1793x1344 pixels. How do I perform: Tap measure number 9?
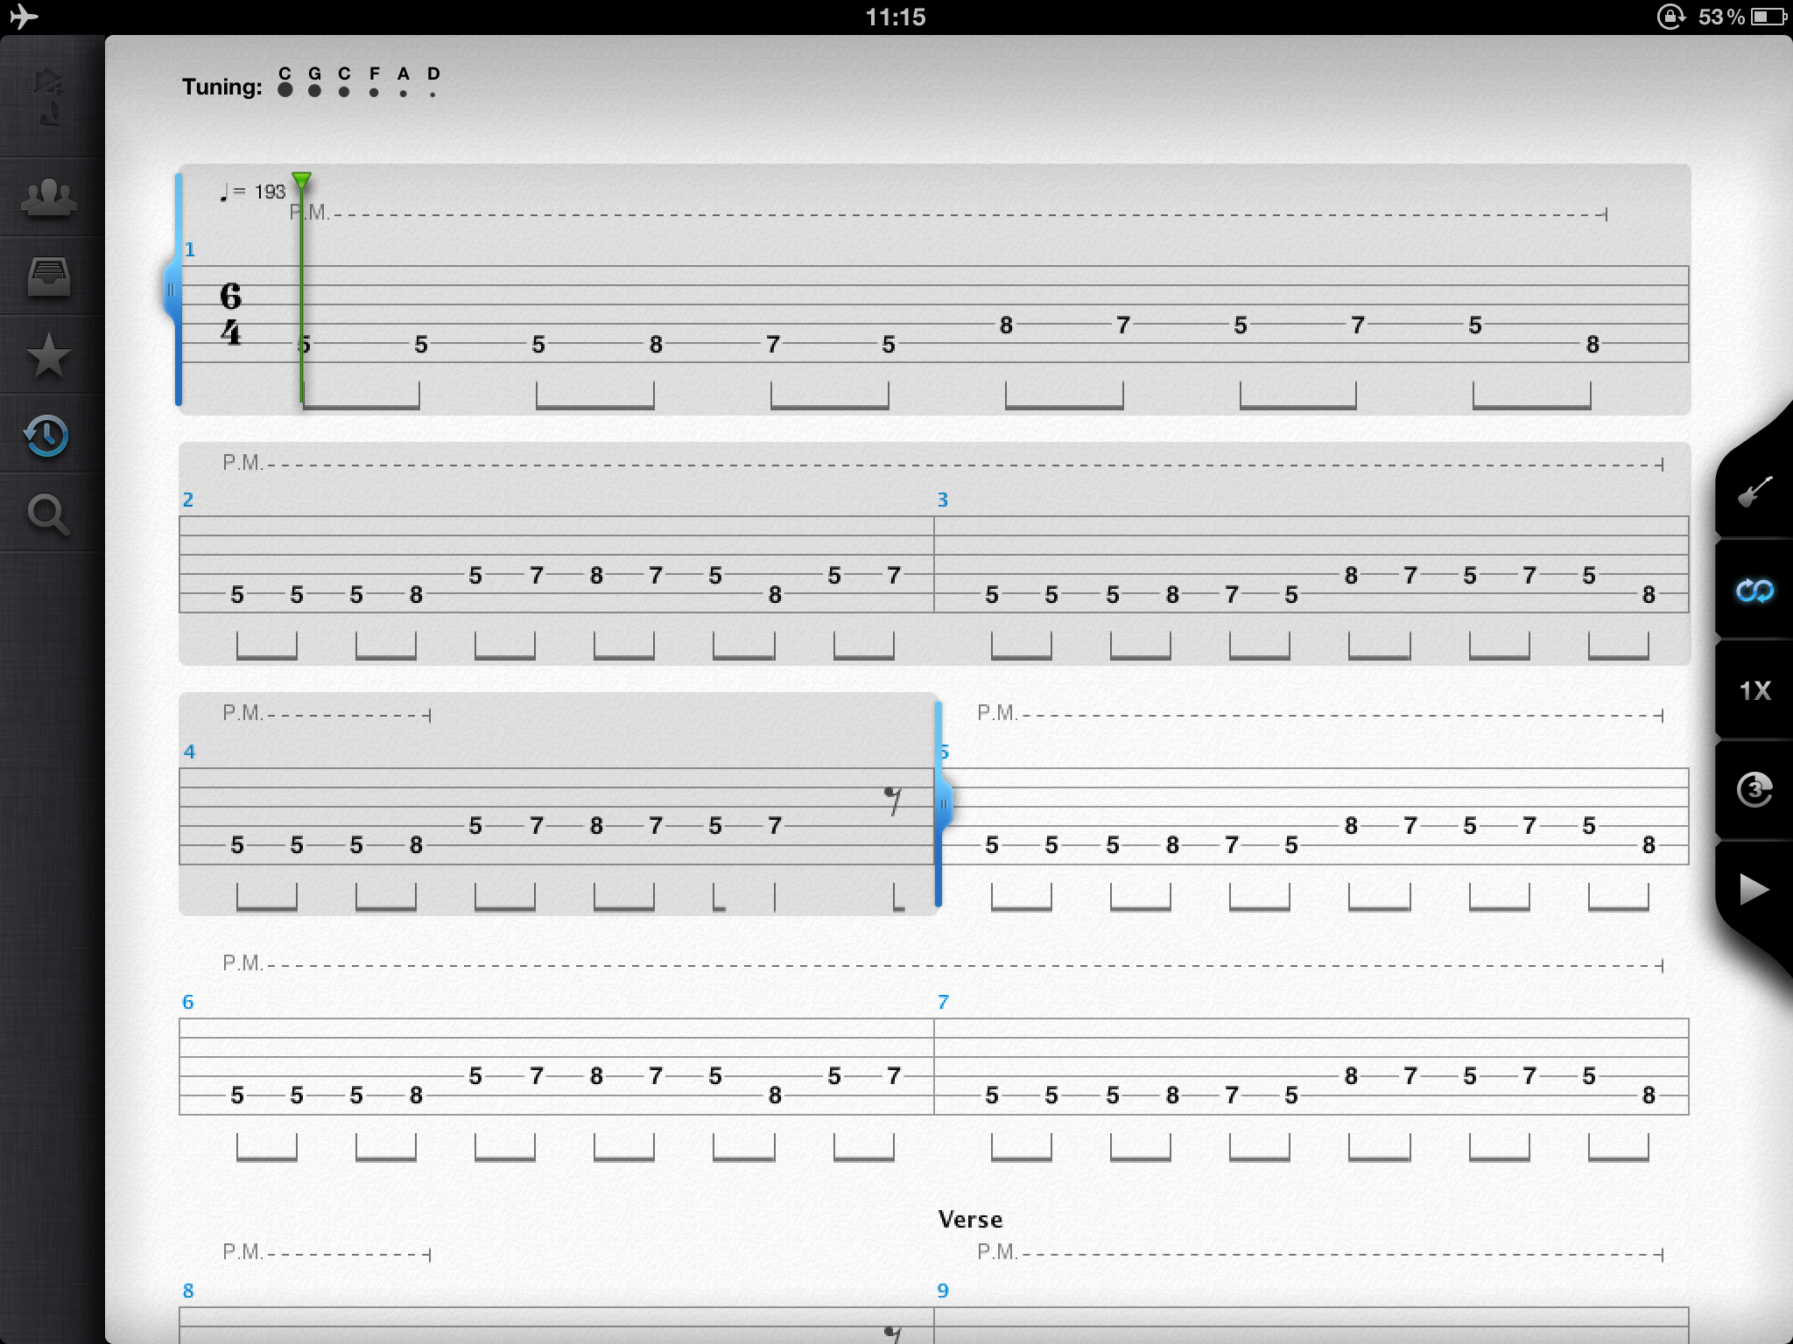click(943, 1291)
